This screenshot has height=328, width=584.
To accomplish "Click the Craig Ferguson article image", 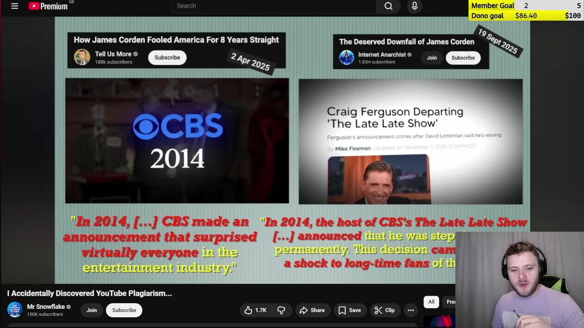I will (x=379, y=179).
